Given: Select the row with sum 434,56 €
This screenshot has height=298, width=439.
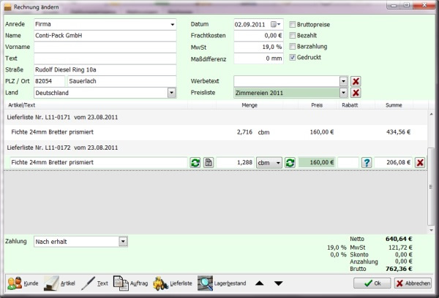Looking at the screenshot, I should 216,132.
